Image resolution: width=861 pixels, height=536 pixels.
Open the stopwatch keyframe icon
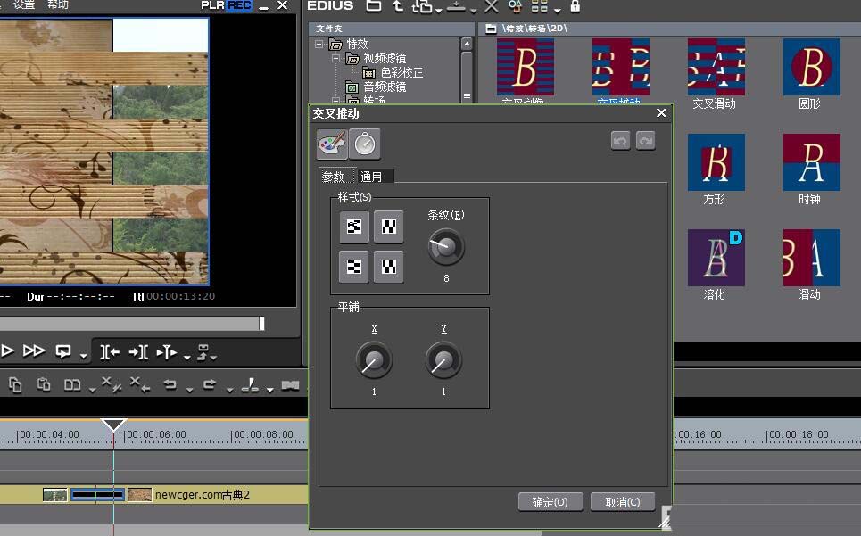click(x=365, y=144)
